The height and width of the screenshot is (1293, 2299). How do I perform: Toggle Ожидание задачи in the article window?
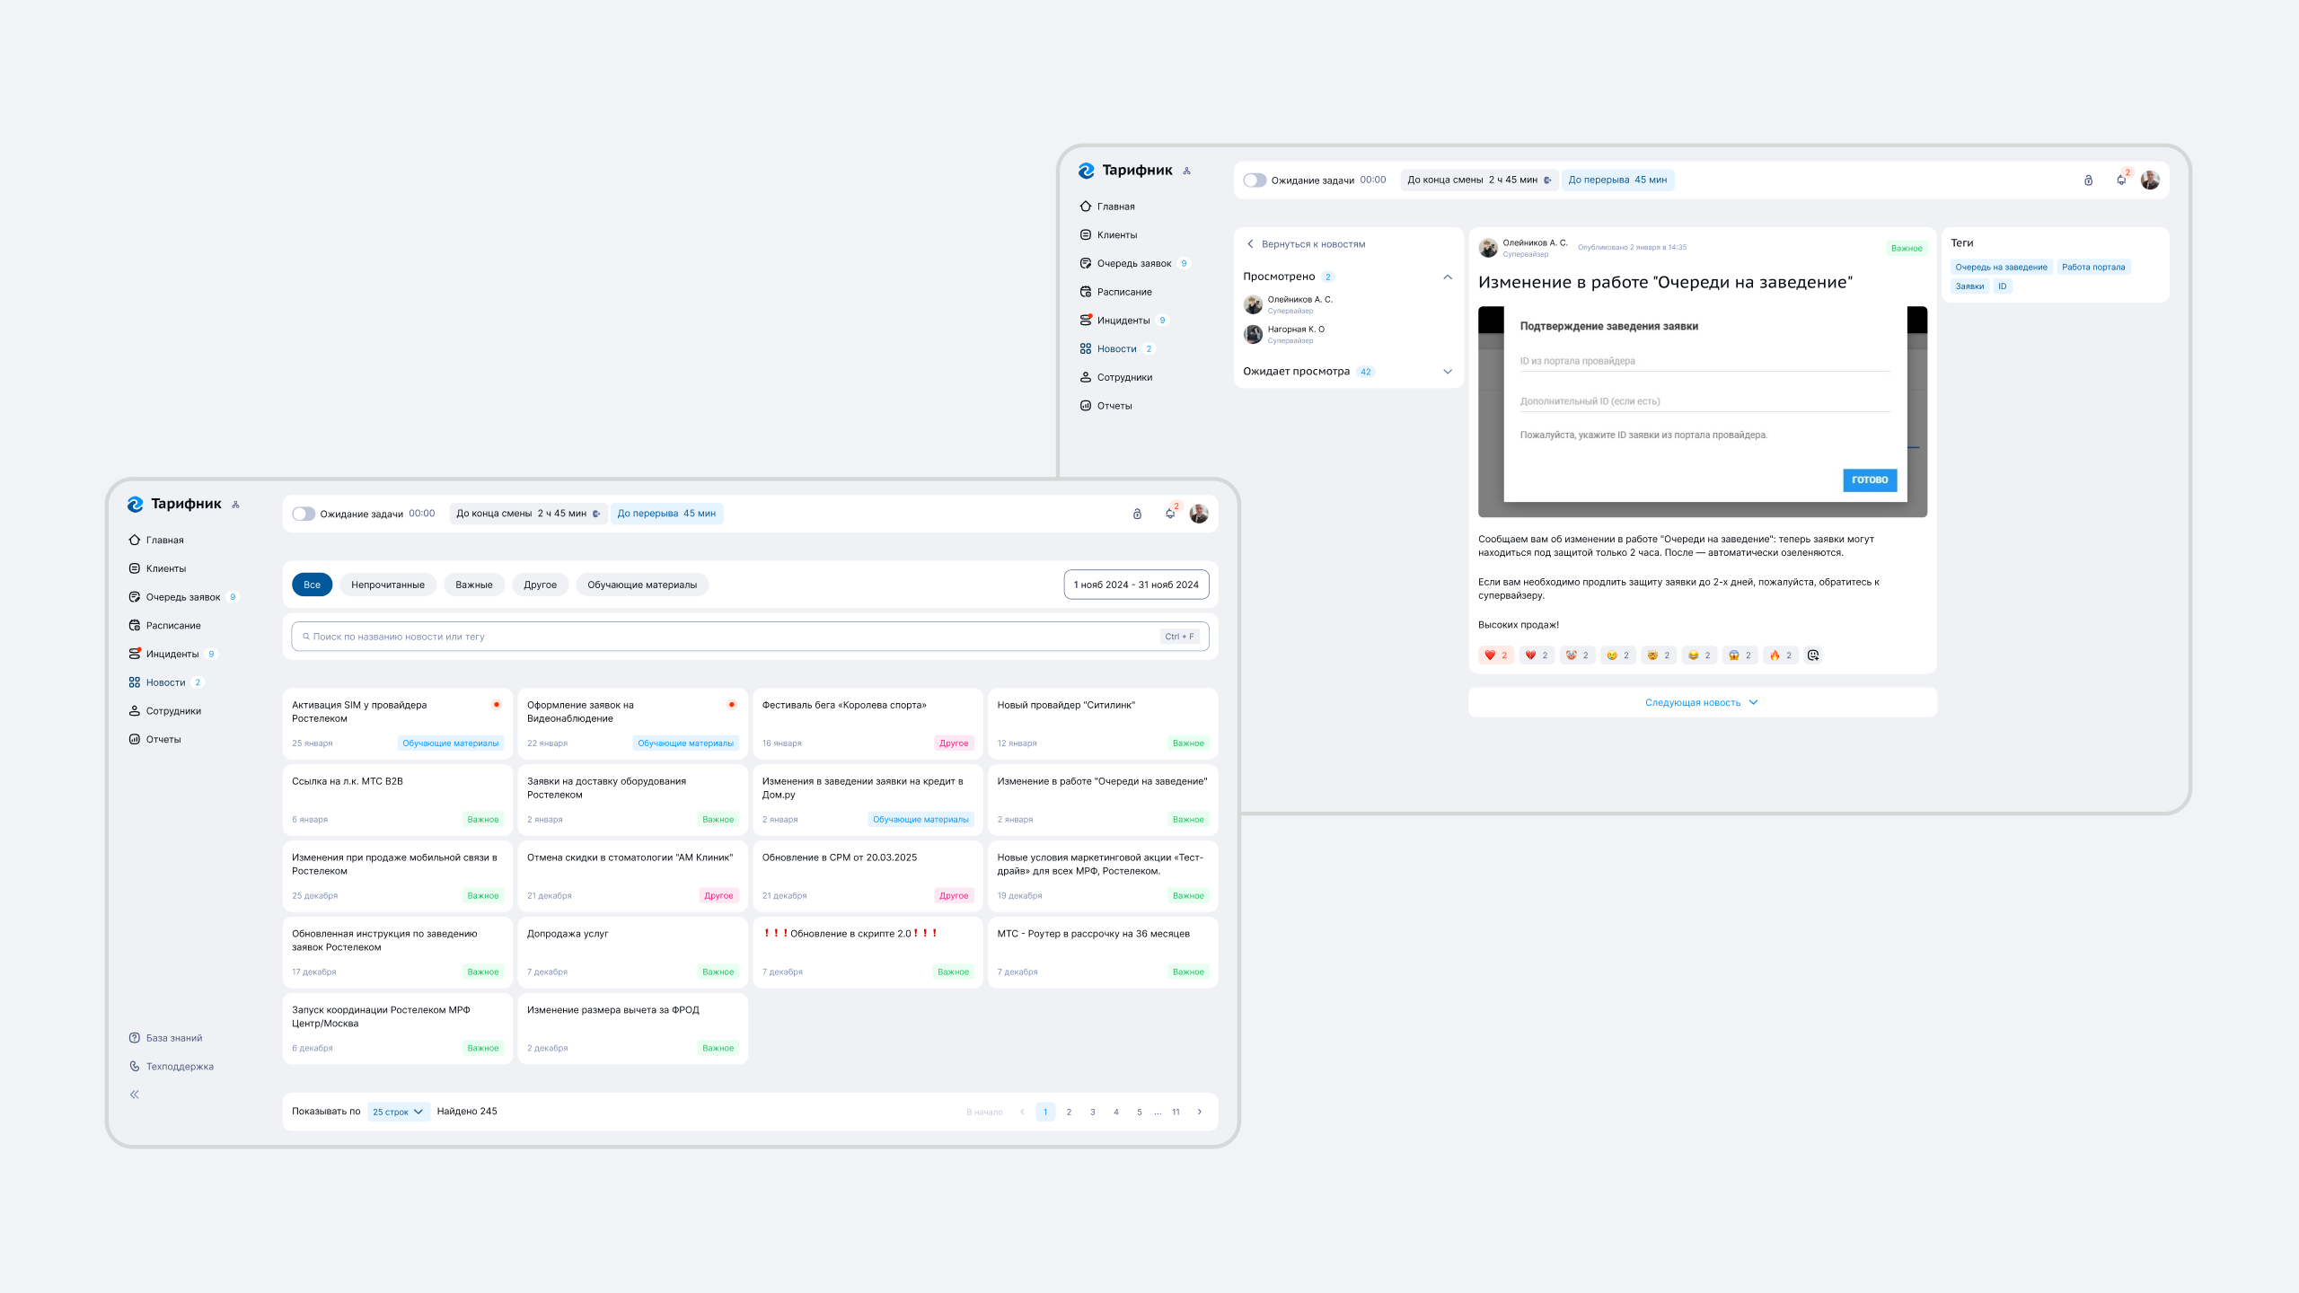tap(1255, 180)
